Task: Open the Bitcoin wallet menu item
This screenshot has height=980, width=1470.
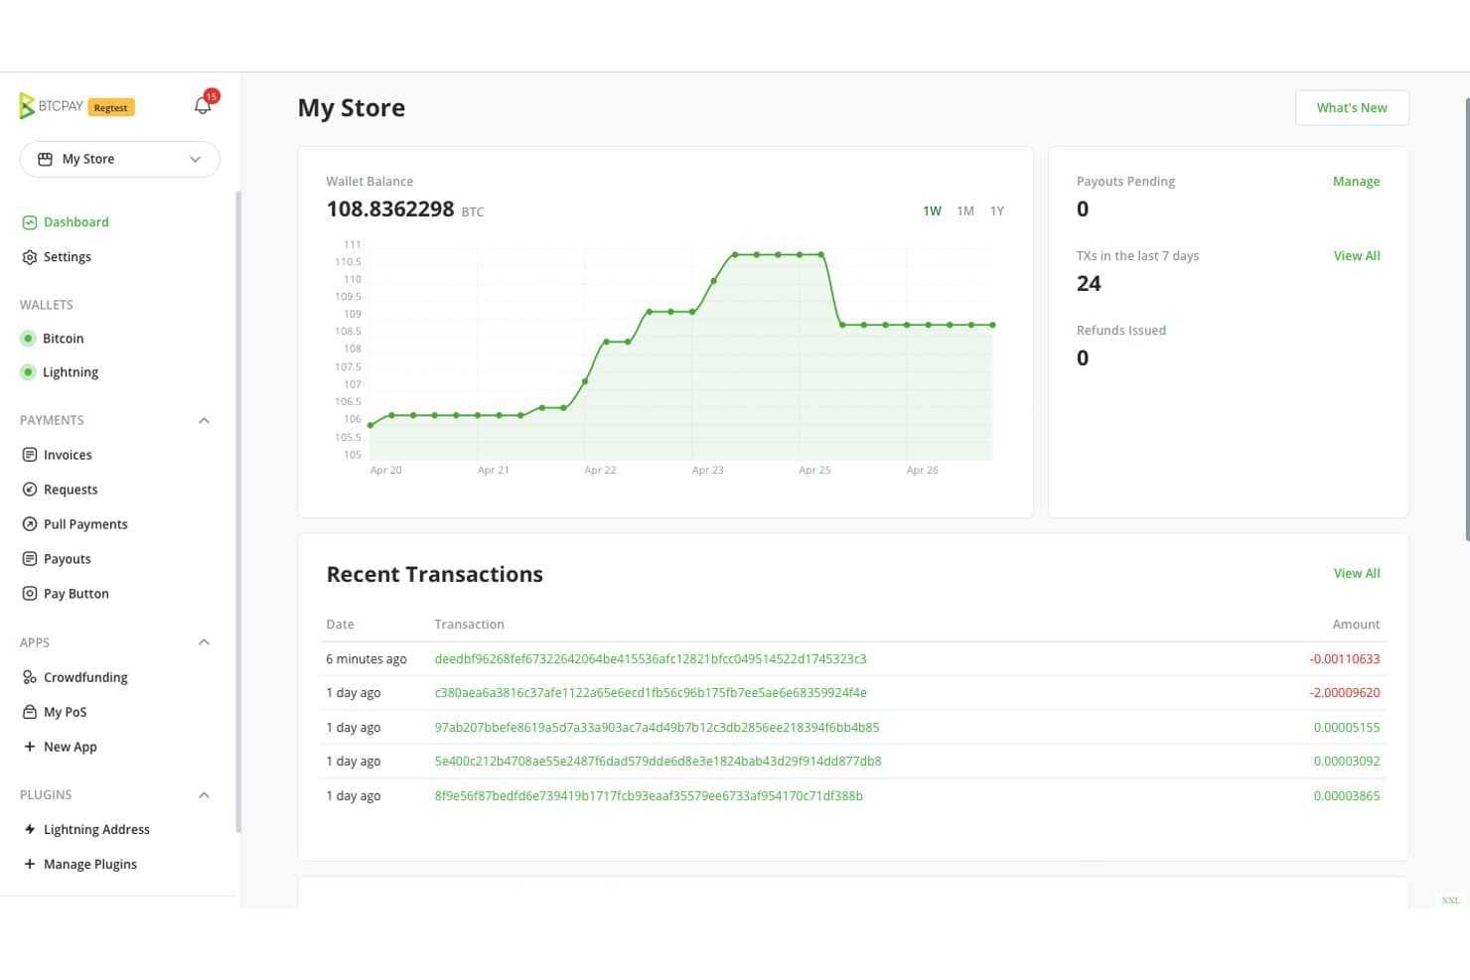Action: tap(63, 339)
